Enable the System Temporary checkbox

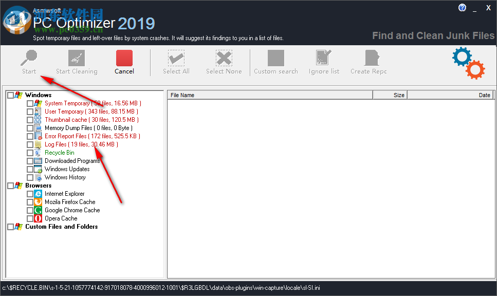tap(30, 103)
